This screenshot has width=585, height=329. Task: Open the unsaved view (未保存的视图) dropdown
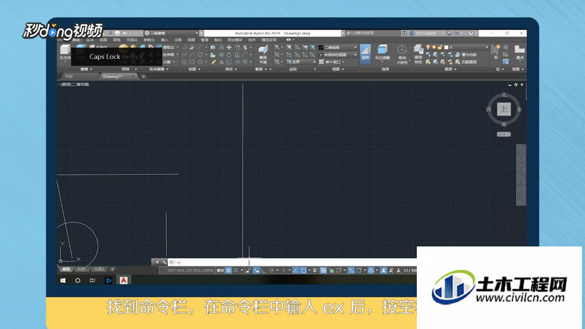click(338, 55)
